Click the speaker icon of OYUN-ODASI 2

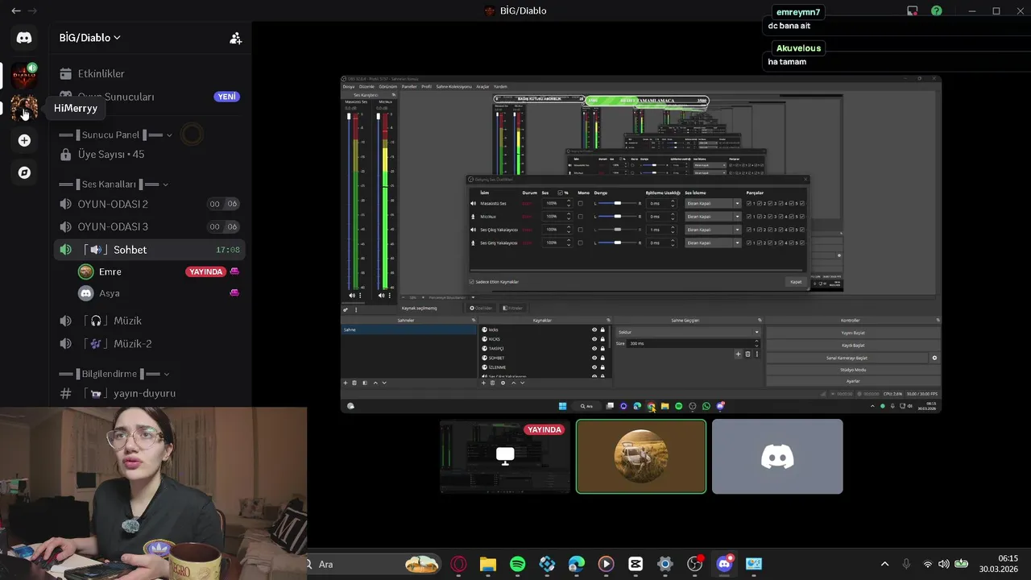pos(66,204)
